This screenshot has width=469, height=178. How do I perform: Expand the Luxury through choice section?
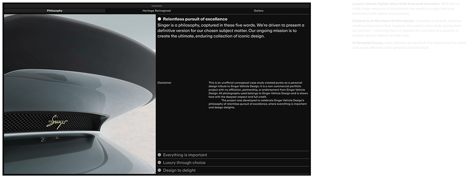tap(233, 163)
